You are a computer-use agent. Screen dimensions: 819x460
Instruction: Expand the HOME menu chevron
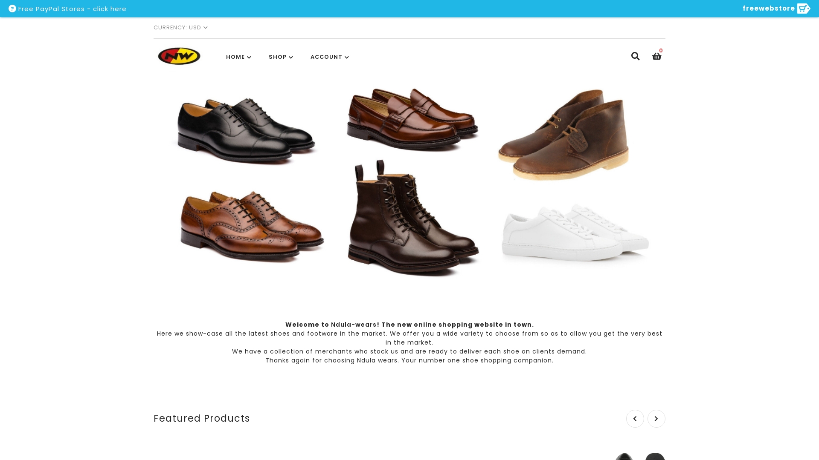pos(249,57)
